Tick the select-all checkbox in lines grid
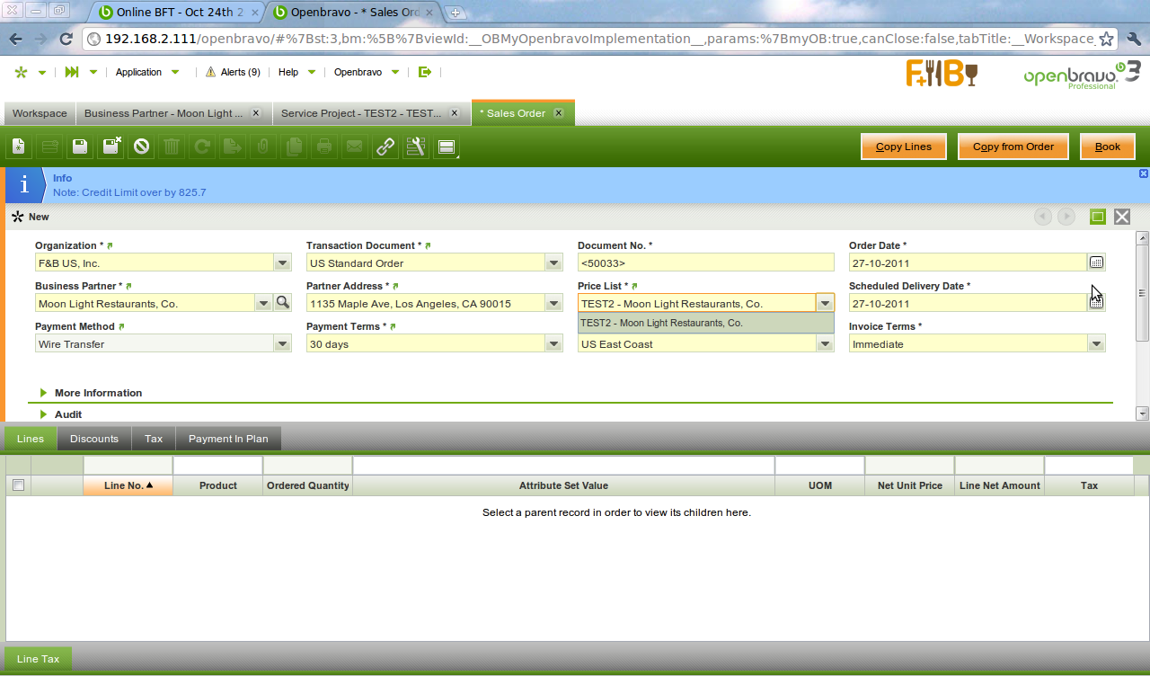The width and height of the screenshot is (1150, 676). (x=18, y=485)
